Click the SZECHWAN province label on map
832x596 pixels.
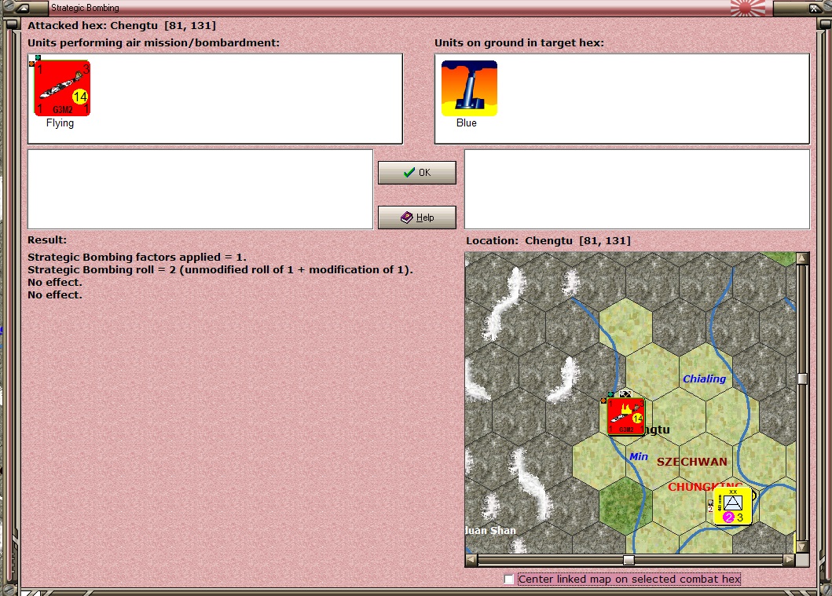[x=692, y=462]
